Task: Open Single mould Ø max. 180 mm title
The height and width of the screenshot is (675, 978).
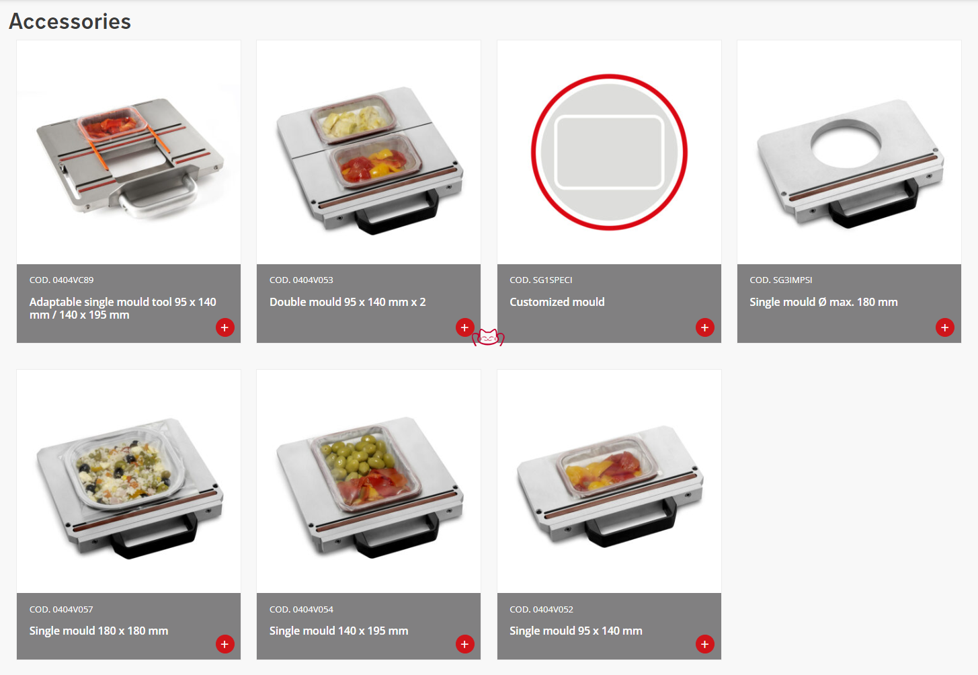Action: pos(823,302)
